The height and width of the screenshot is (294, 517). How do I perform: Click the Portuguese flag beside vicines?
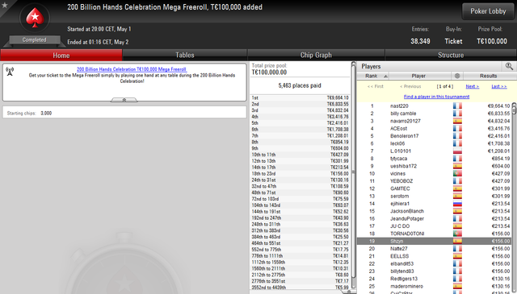tap(457, 174)
